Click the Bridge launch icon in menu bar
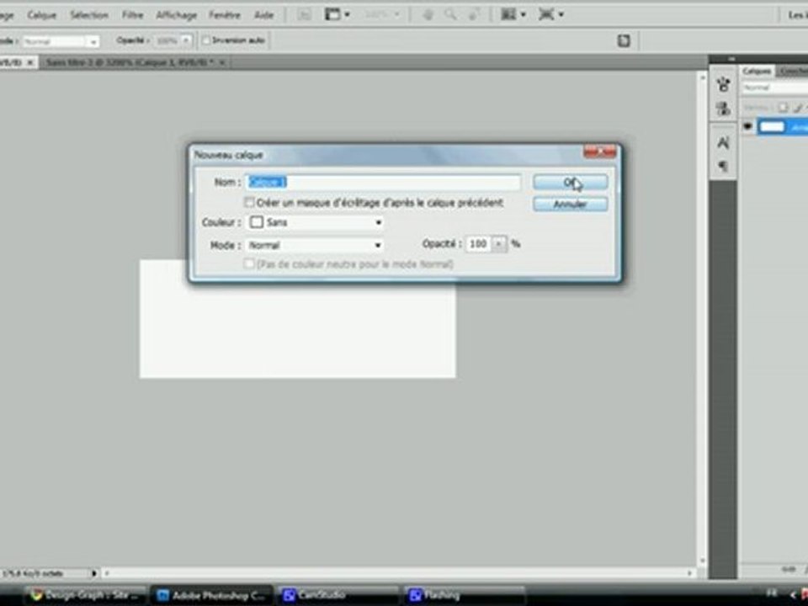The width and height of the screenshot is (808, 606). click(305, 14)
